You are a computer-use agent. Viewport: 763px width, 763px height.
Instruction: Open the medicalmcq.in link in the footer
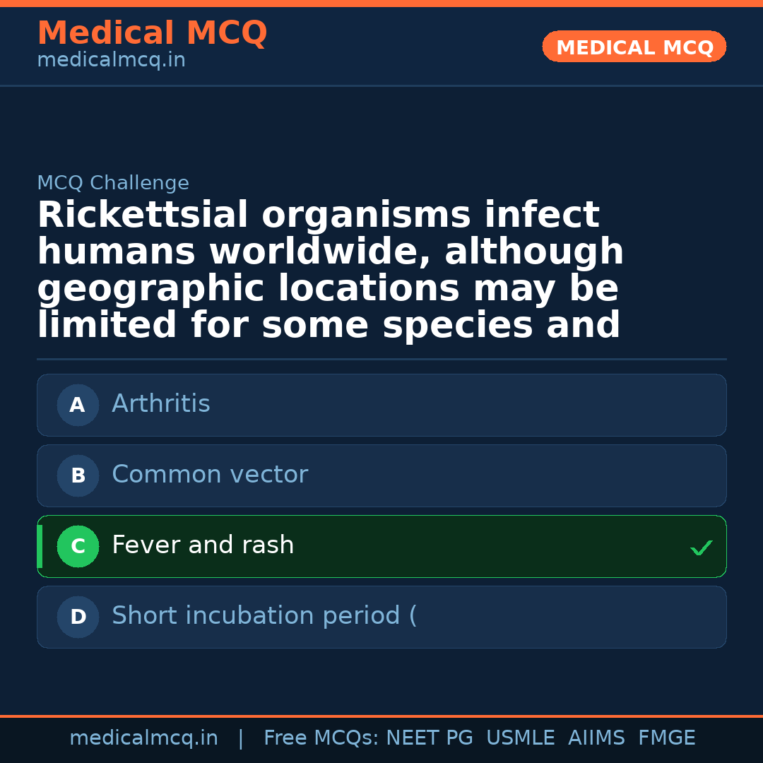(143, 738)
